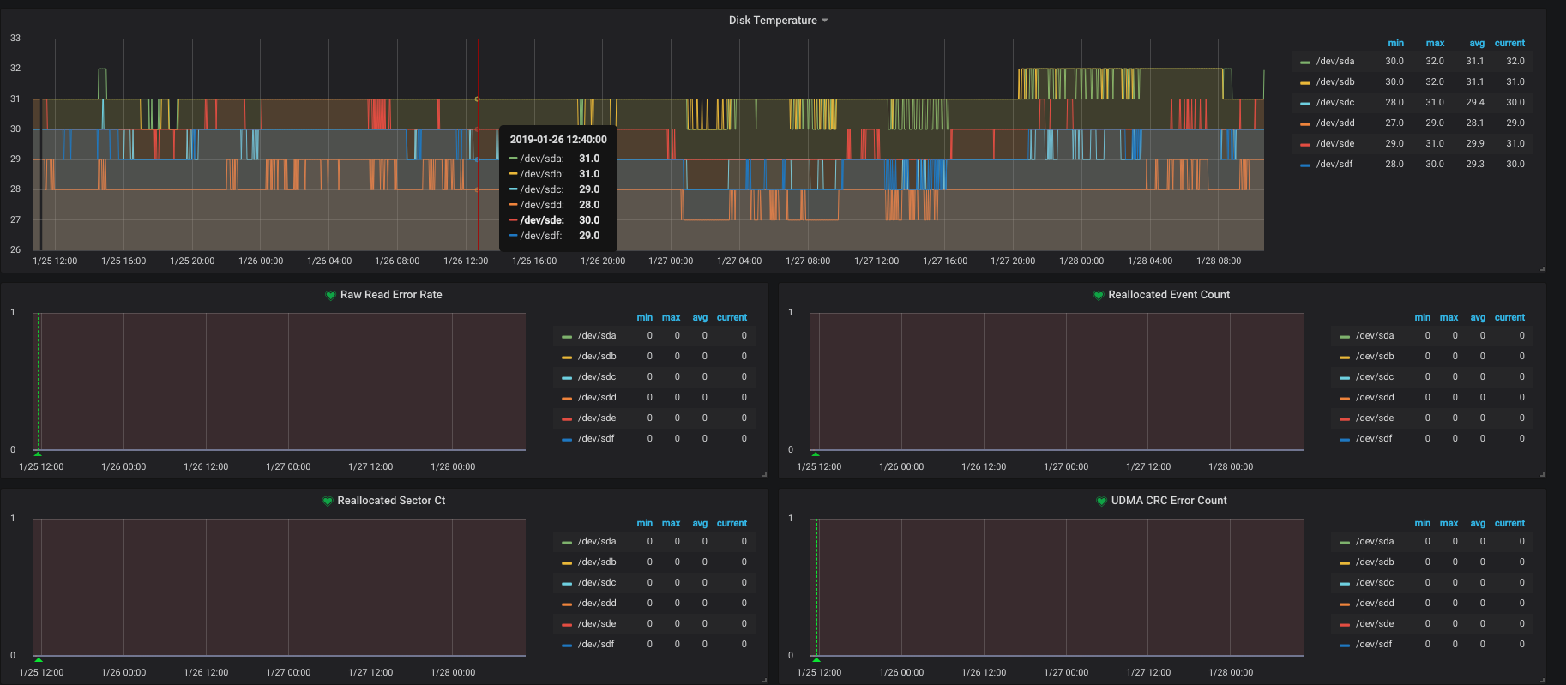Toggle /dev/sde series in Disk Temperature legend
1566x685 pixels.
coord(1335,144)
